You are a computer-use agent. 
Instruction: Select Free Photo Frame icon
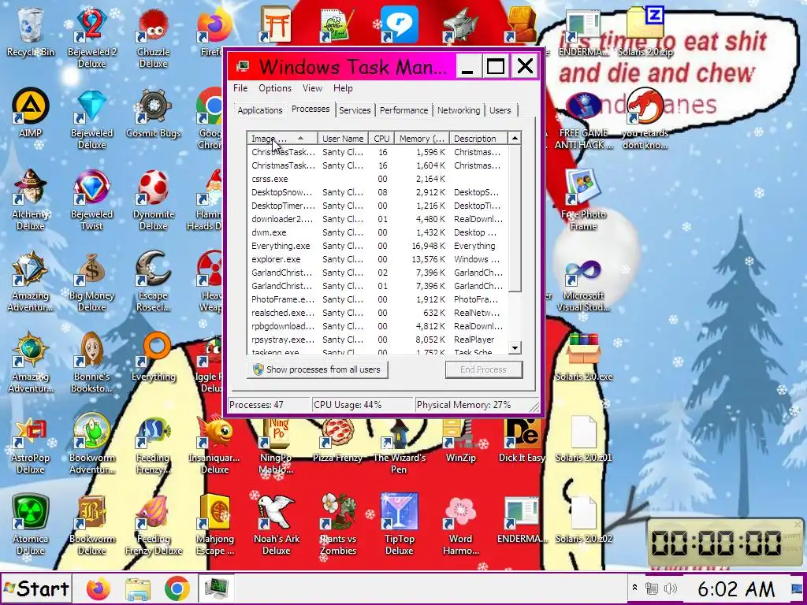pos(584,199)
